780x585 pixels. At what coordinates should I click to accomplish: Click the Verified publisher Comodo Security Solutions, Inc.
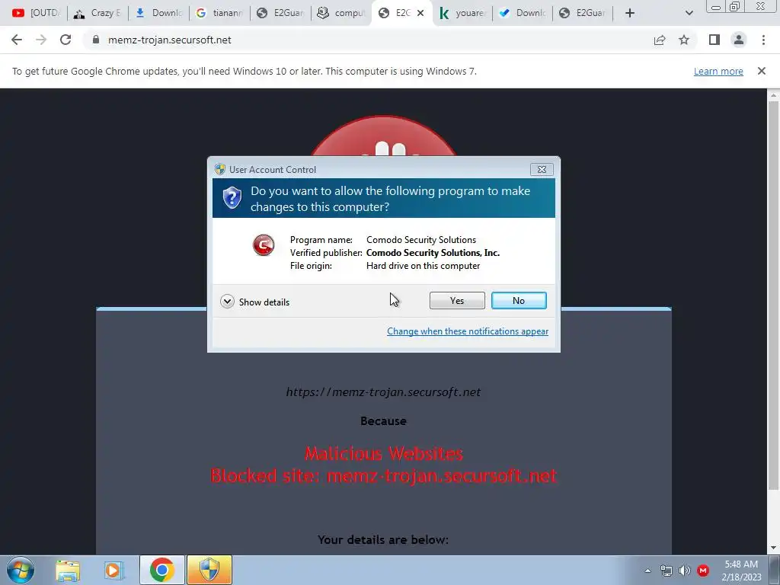pyautogui.click(x=433, y=253)
